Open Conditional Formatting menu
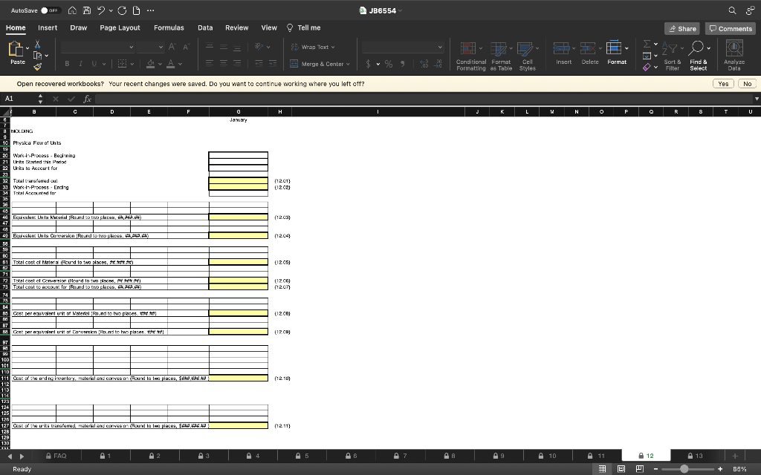The image size is (761, 475). pos(470,56)
